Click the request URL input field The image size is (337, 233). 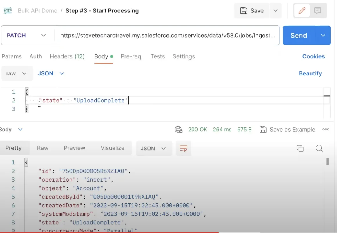[167, 35]
